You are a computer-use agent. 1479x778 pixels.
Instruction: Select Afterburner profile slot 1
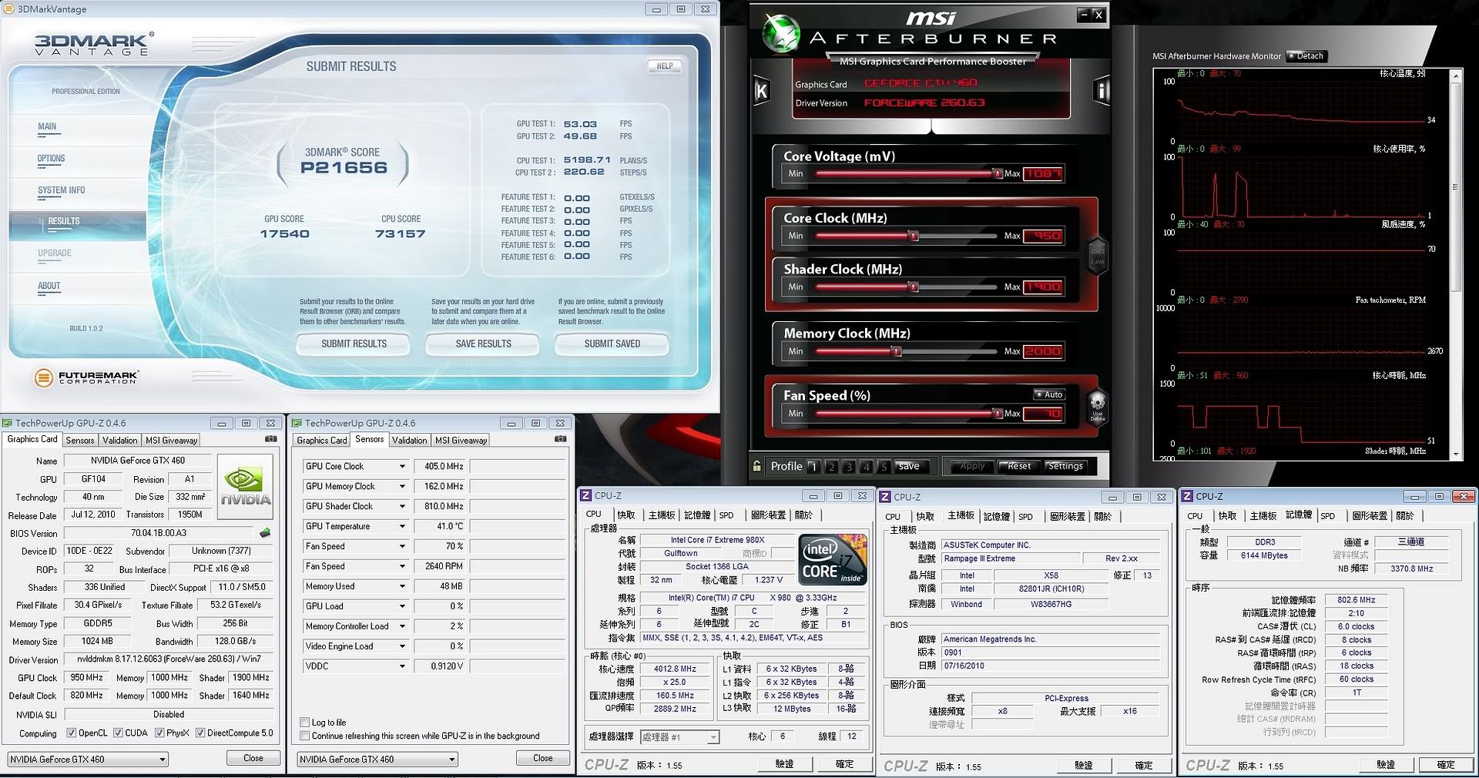point(813,467)
